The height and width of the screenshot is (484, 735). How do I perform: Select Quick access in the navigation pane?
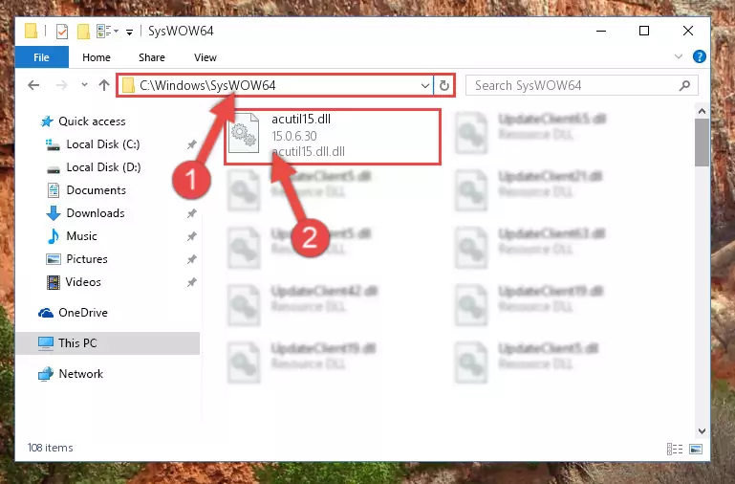(92, 121)
